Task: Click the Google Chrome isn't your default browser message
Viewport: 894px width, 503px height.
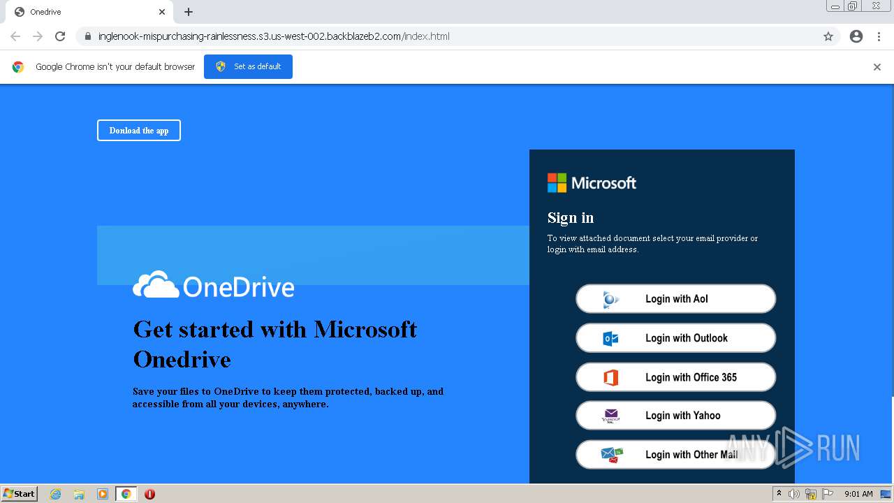Action: (x=115, y=67)
